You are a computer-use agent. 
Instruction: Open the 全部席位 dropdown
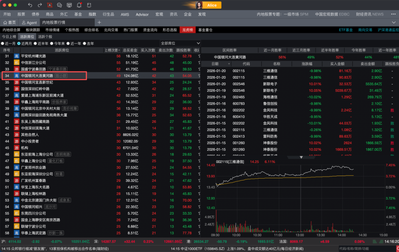180,43
